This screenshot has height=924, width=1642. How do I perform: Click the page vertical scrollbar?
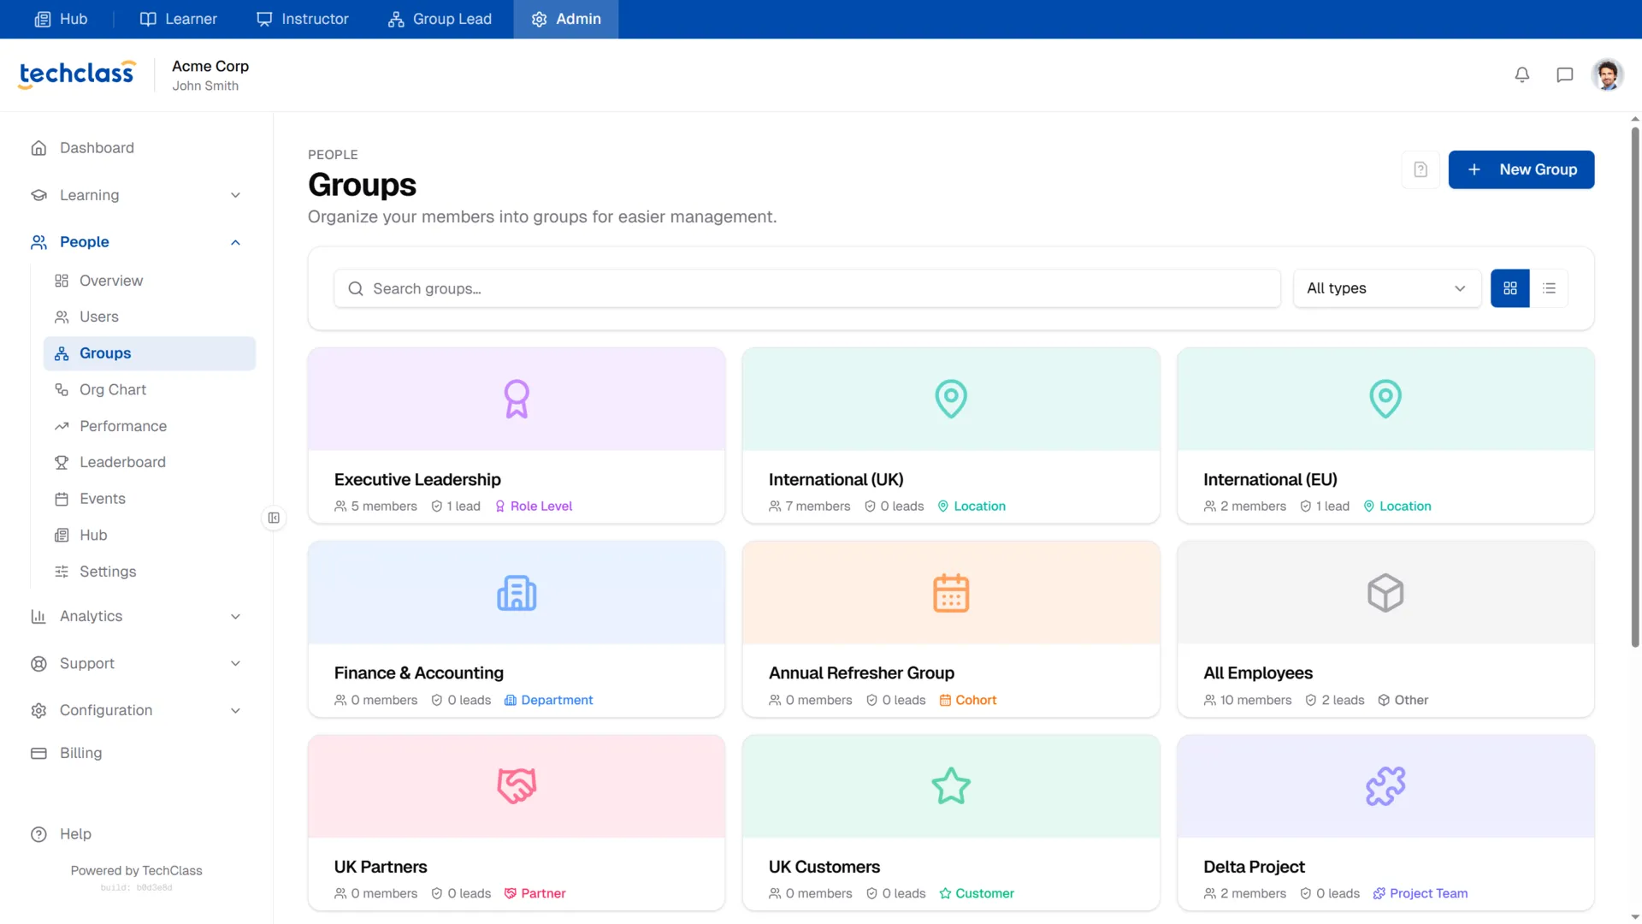tap(1635, 387)
